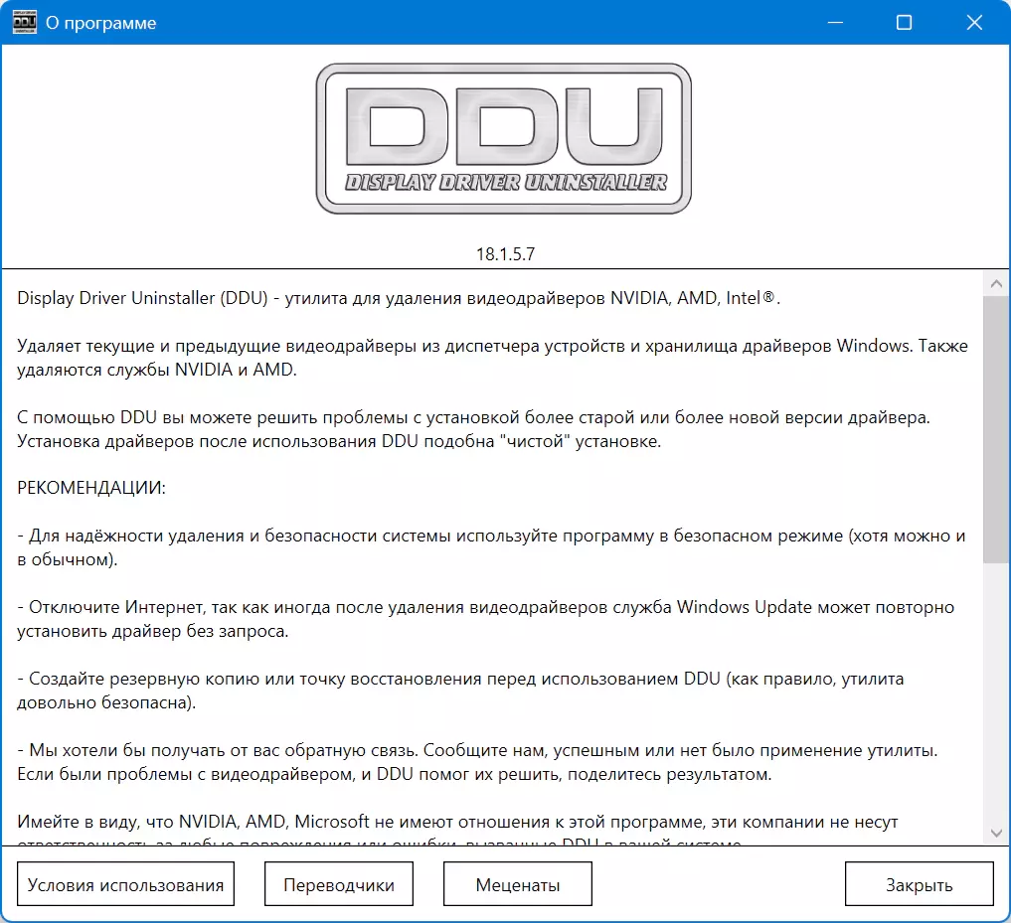Open the Условия использования terms button
The height and width of the screenshot is (923, 1011).
click(125, 883)
